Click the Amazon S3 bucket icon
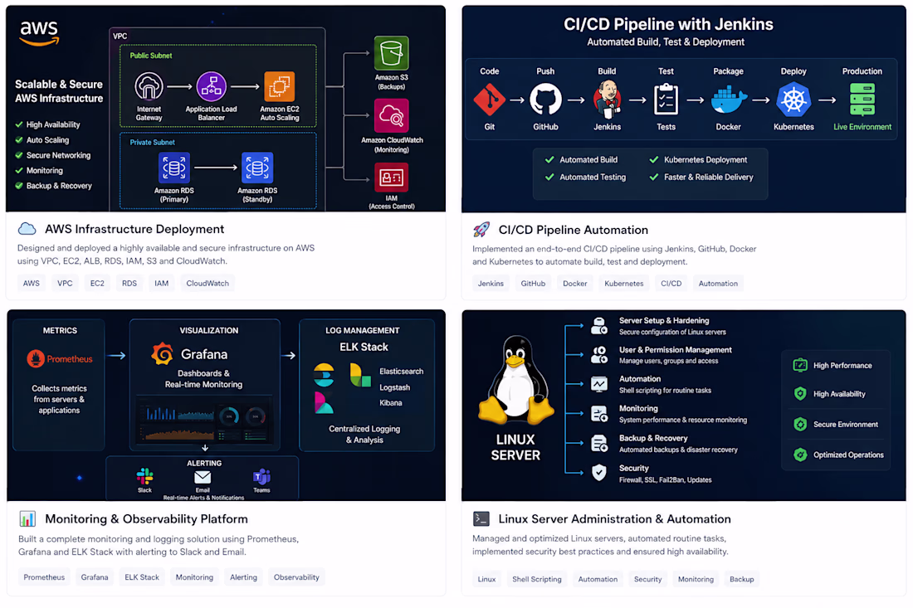This screenshot has height=608, width=913. tap(391, 53)
